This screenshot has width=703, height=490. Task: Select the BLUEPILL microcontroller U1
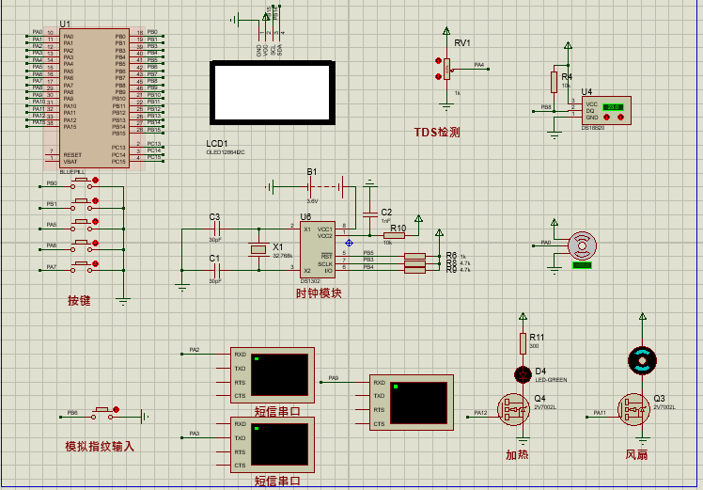[95, 98]
